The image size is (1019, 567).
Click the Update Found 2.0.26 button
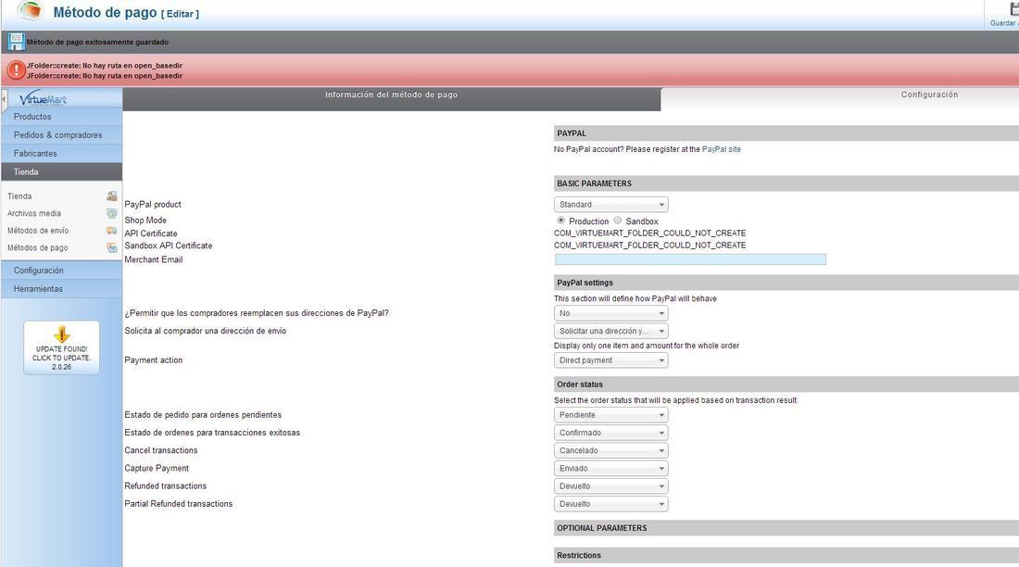[x=62, y=347]
